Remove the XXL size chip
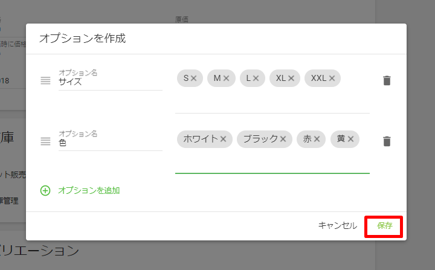This screenshot has height=270, width=435. [332, 78]
